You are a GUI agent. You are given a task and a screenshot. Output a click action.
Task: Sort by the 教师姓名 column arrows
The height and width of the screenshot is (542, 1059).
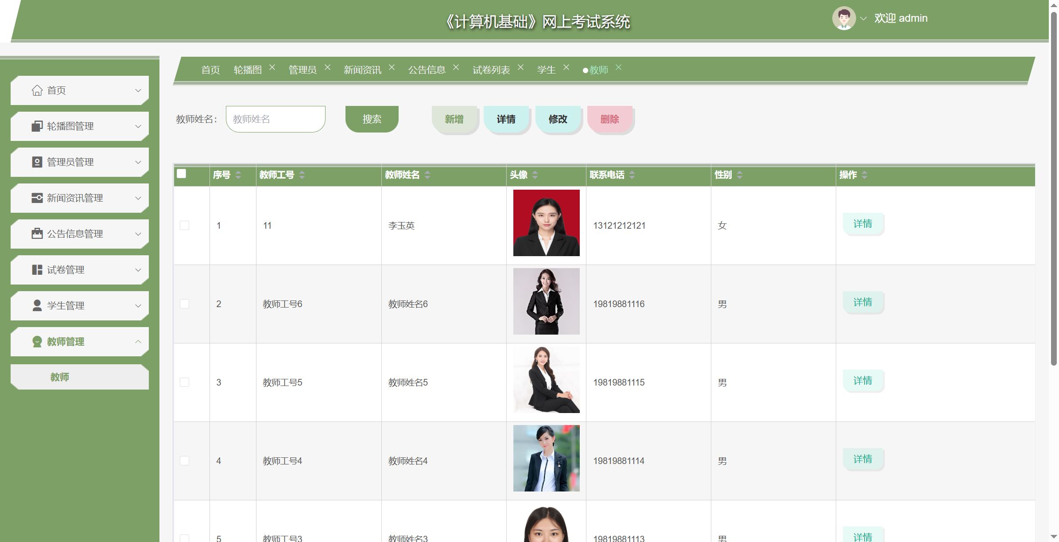click(427, 175)
